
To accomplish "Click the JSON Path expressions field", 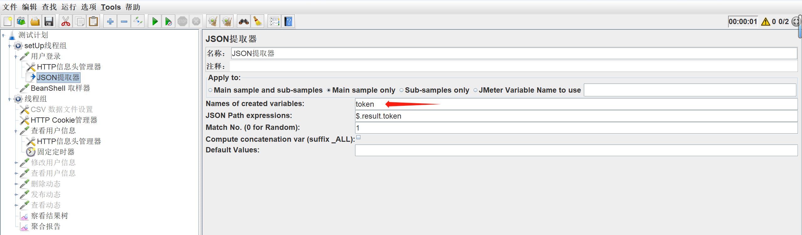I will (576, 116).
